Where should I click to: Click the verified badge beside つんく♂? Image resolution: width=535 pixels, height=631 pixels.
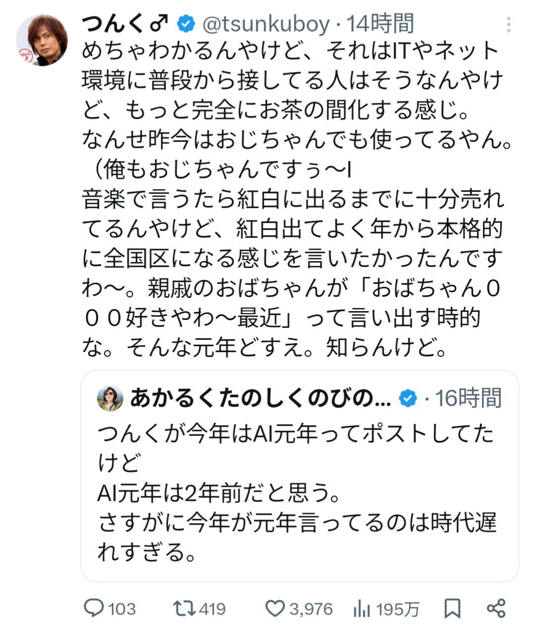coord(186,23)
